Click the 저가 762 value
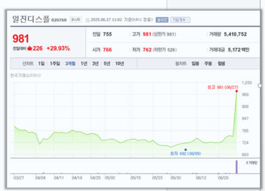The height and width of the screenshot is (191, 265). [x=147, y=50]
